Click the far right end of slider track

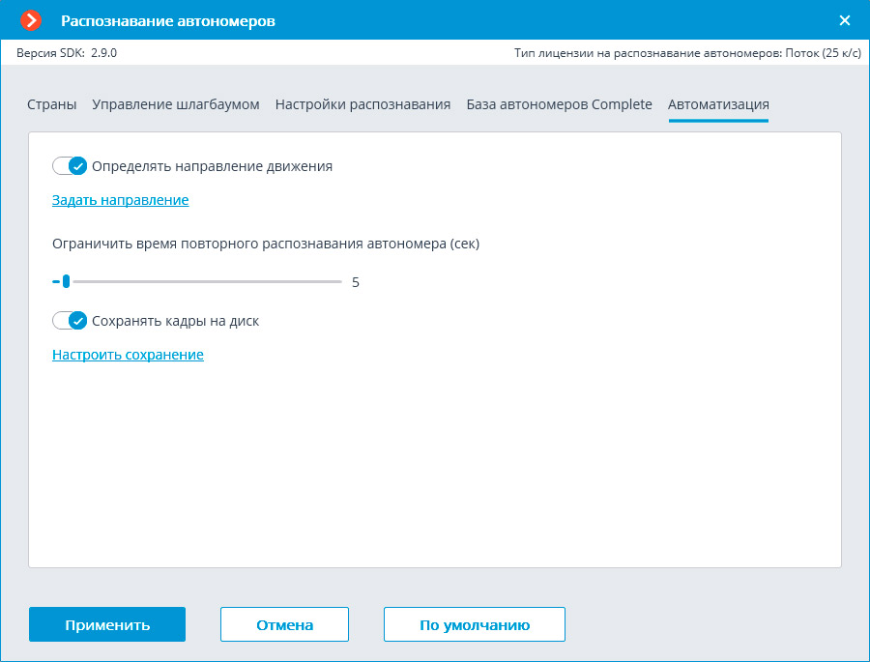[340, 282]
